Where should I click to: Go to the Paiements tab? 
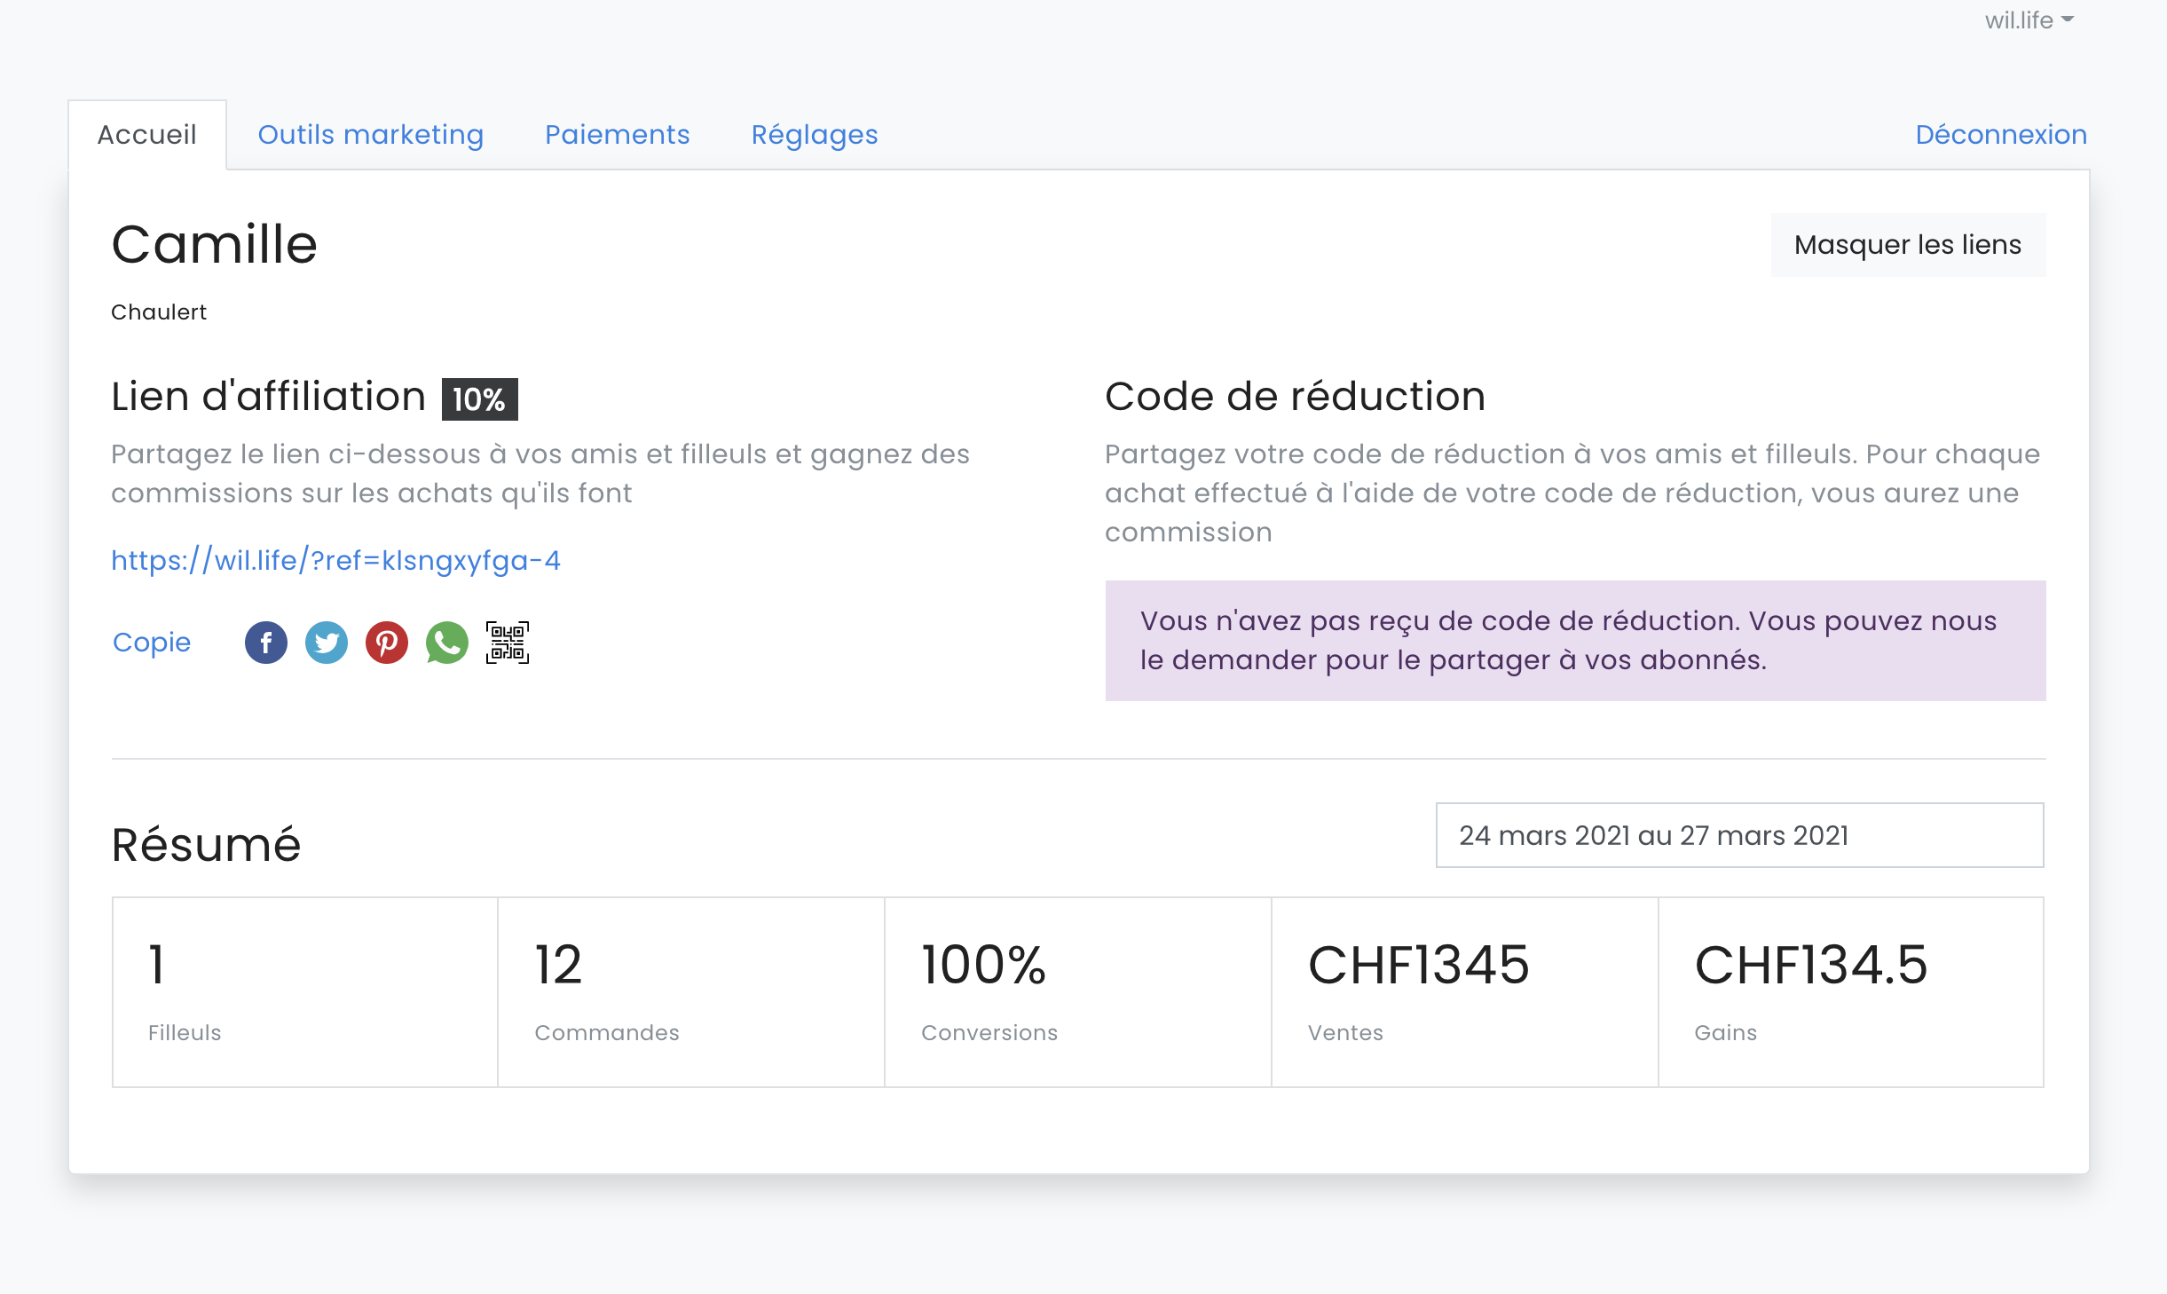click(618, 135)
